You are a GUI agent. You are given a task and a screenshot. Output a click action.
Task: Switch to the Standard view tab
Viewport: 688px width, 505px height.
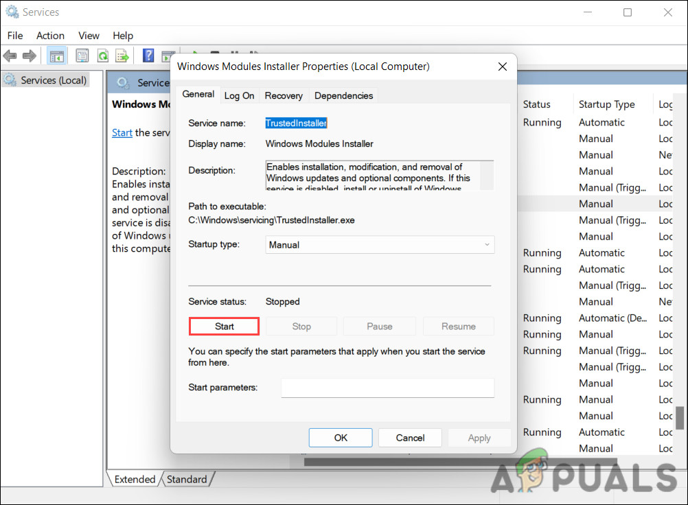pos(187,479)
